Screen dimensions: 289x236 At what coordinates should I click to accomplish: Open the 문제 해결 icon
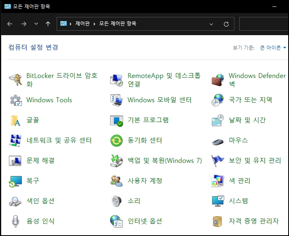(x=15, y=161)
